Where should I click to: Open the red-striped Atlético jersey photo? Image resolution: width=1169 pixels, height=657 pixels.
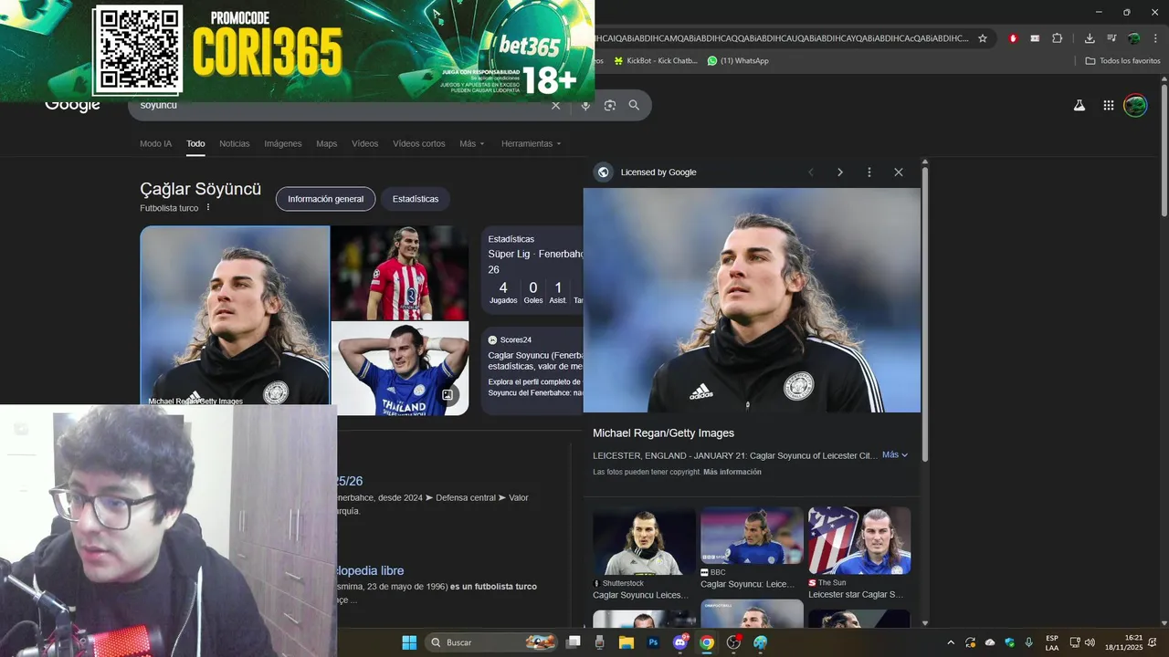tap(400, 273)
